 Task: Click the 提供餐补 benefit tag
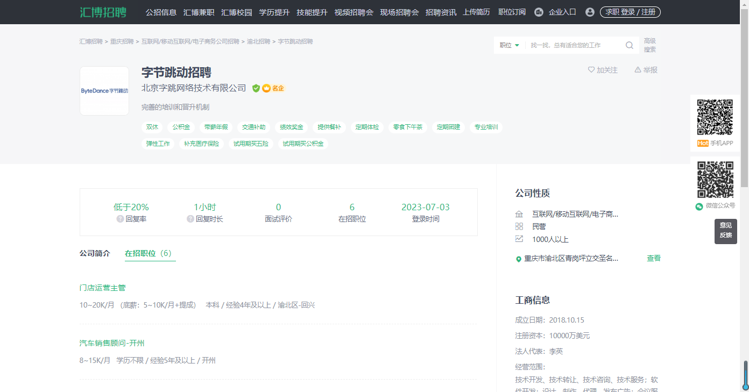pyautogui.click(x=329, y=127)
